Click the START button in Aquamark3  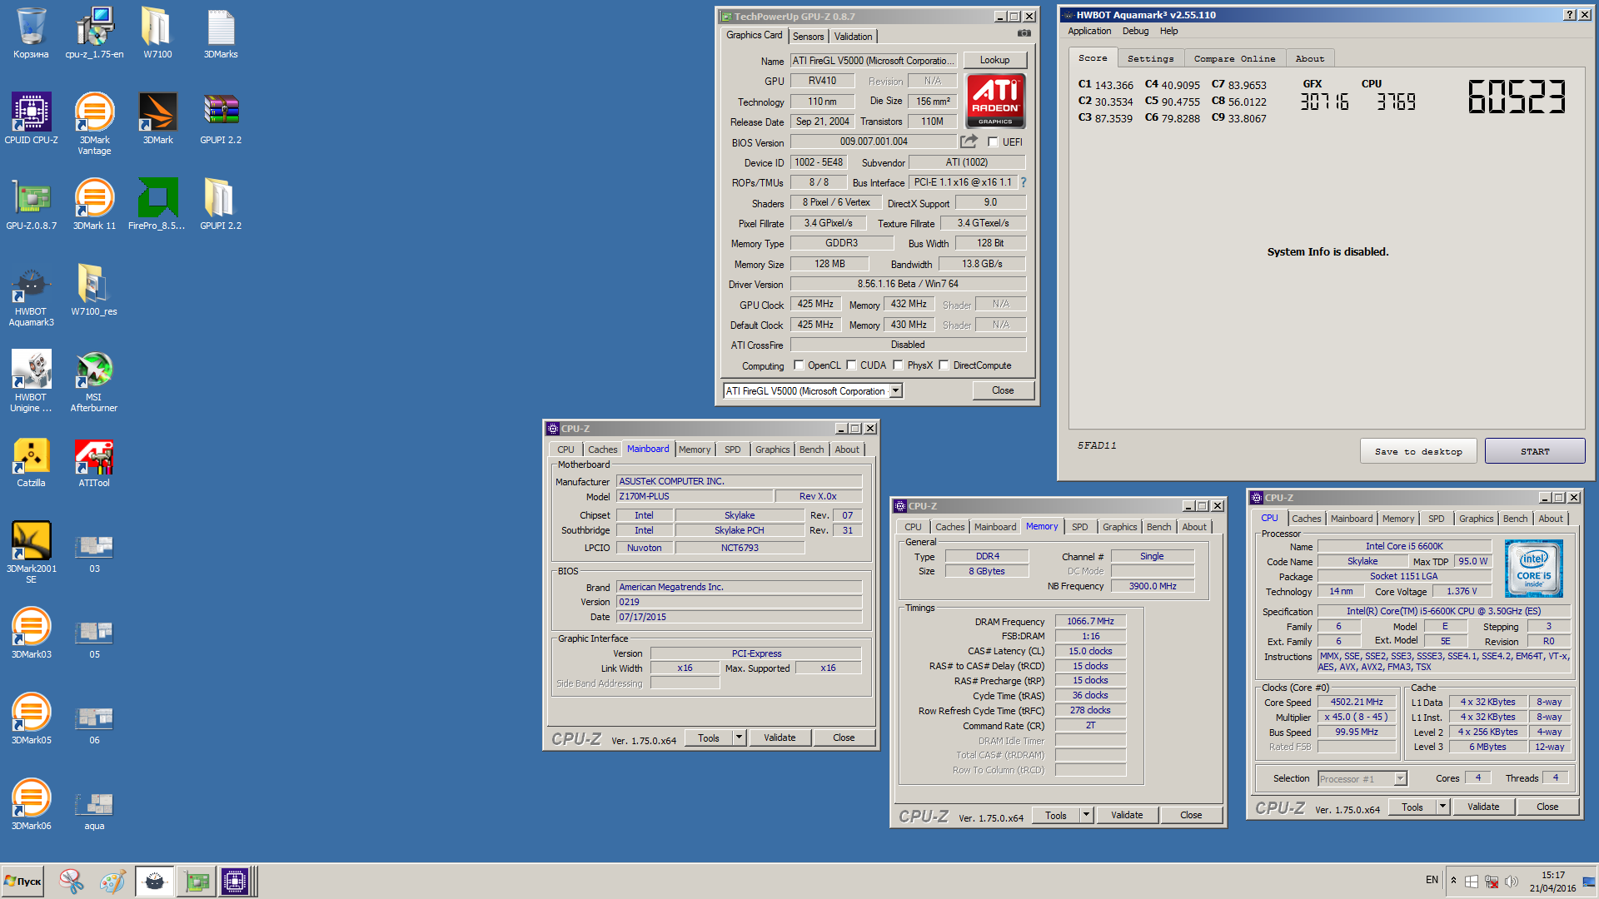click(1535, 451)
